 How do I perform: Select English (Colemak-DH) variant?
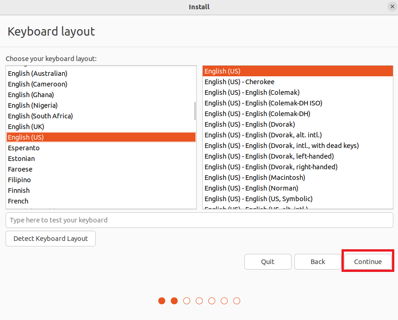tap(298, 114)
